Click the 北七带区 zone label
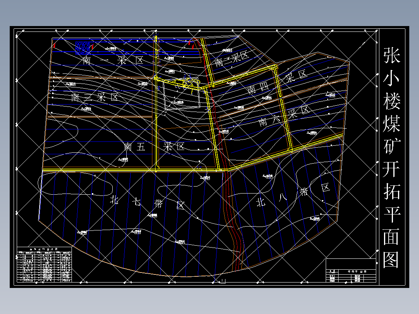The width and height of the screenshot is (419, 314). (x=148, y=202)
